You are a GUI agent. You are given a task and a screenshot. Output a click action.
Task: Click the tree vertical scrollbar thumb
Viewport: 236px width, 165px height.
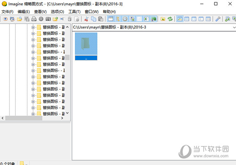click(x=67, y=57)
